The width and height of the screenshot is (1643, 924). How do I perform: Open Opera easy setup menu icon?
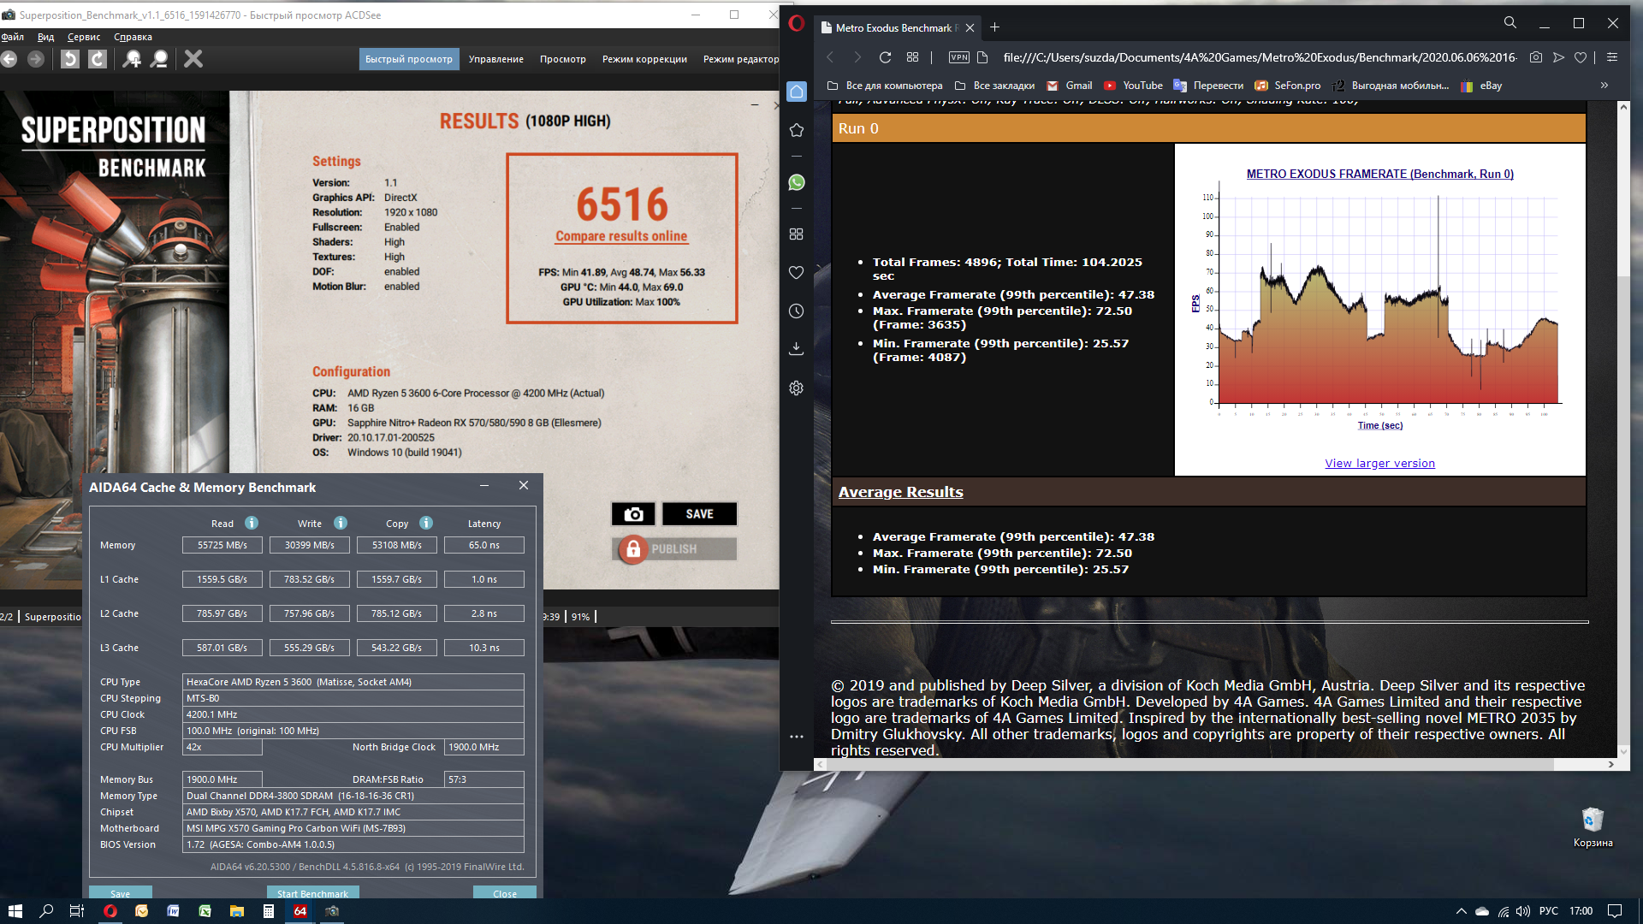click(1612, 57)
